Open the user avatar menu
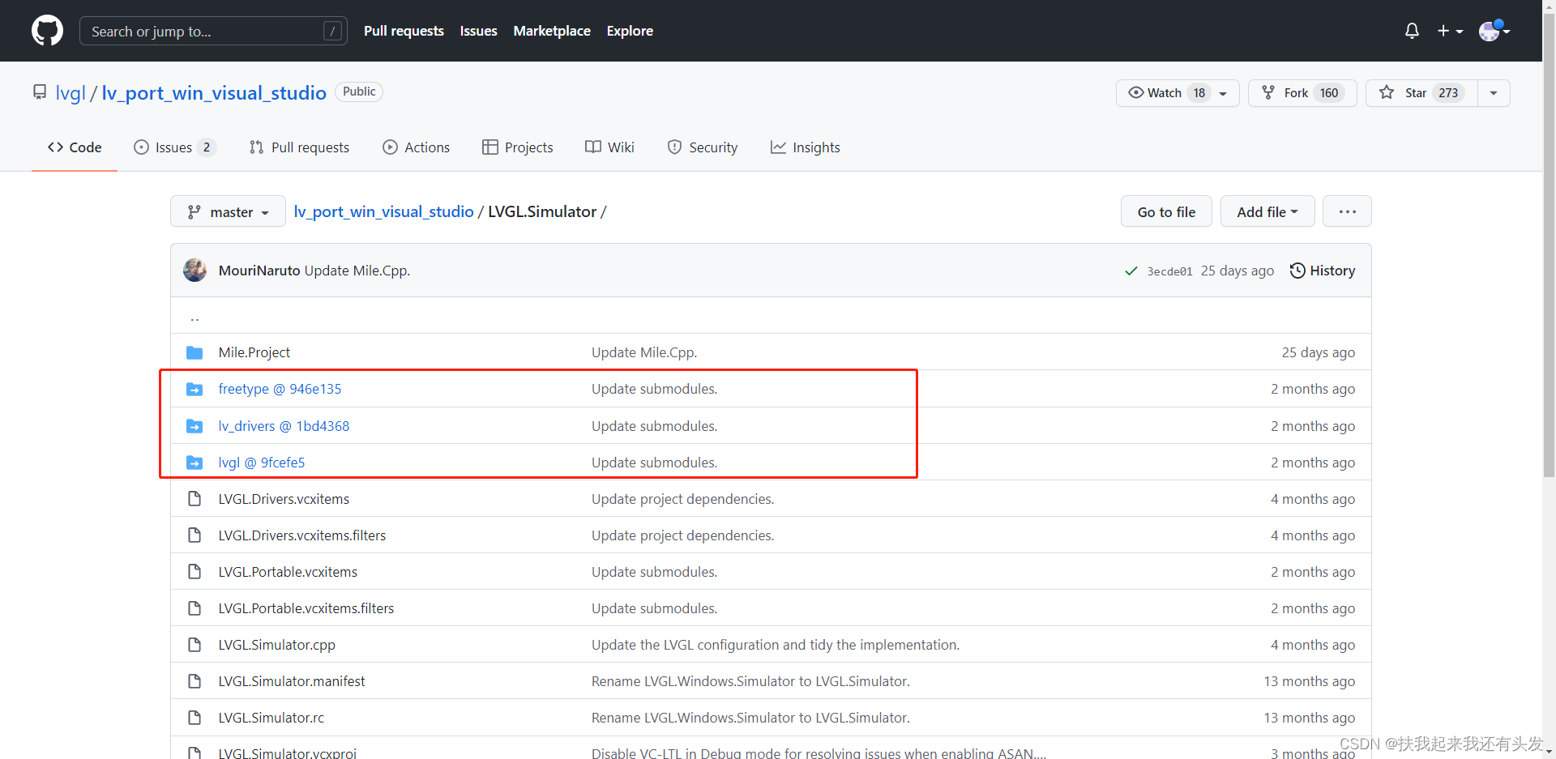 [x=1494, y=31]
